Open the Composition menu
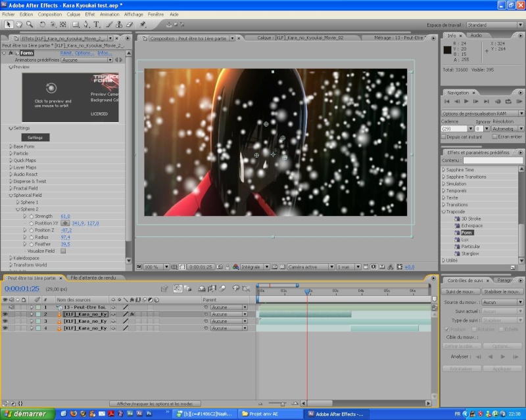Image resolution: width=526 pixels, height=420 pixels. pyautogui.click(x=50, y=14)
